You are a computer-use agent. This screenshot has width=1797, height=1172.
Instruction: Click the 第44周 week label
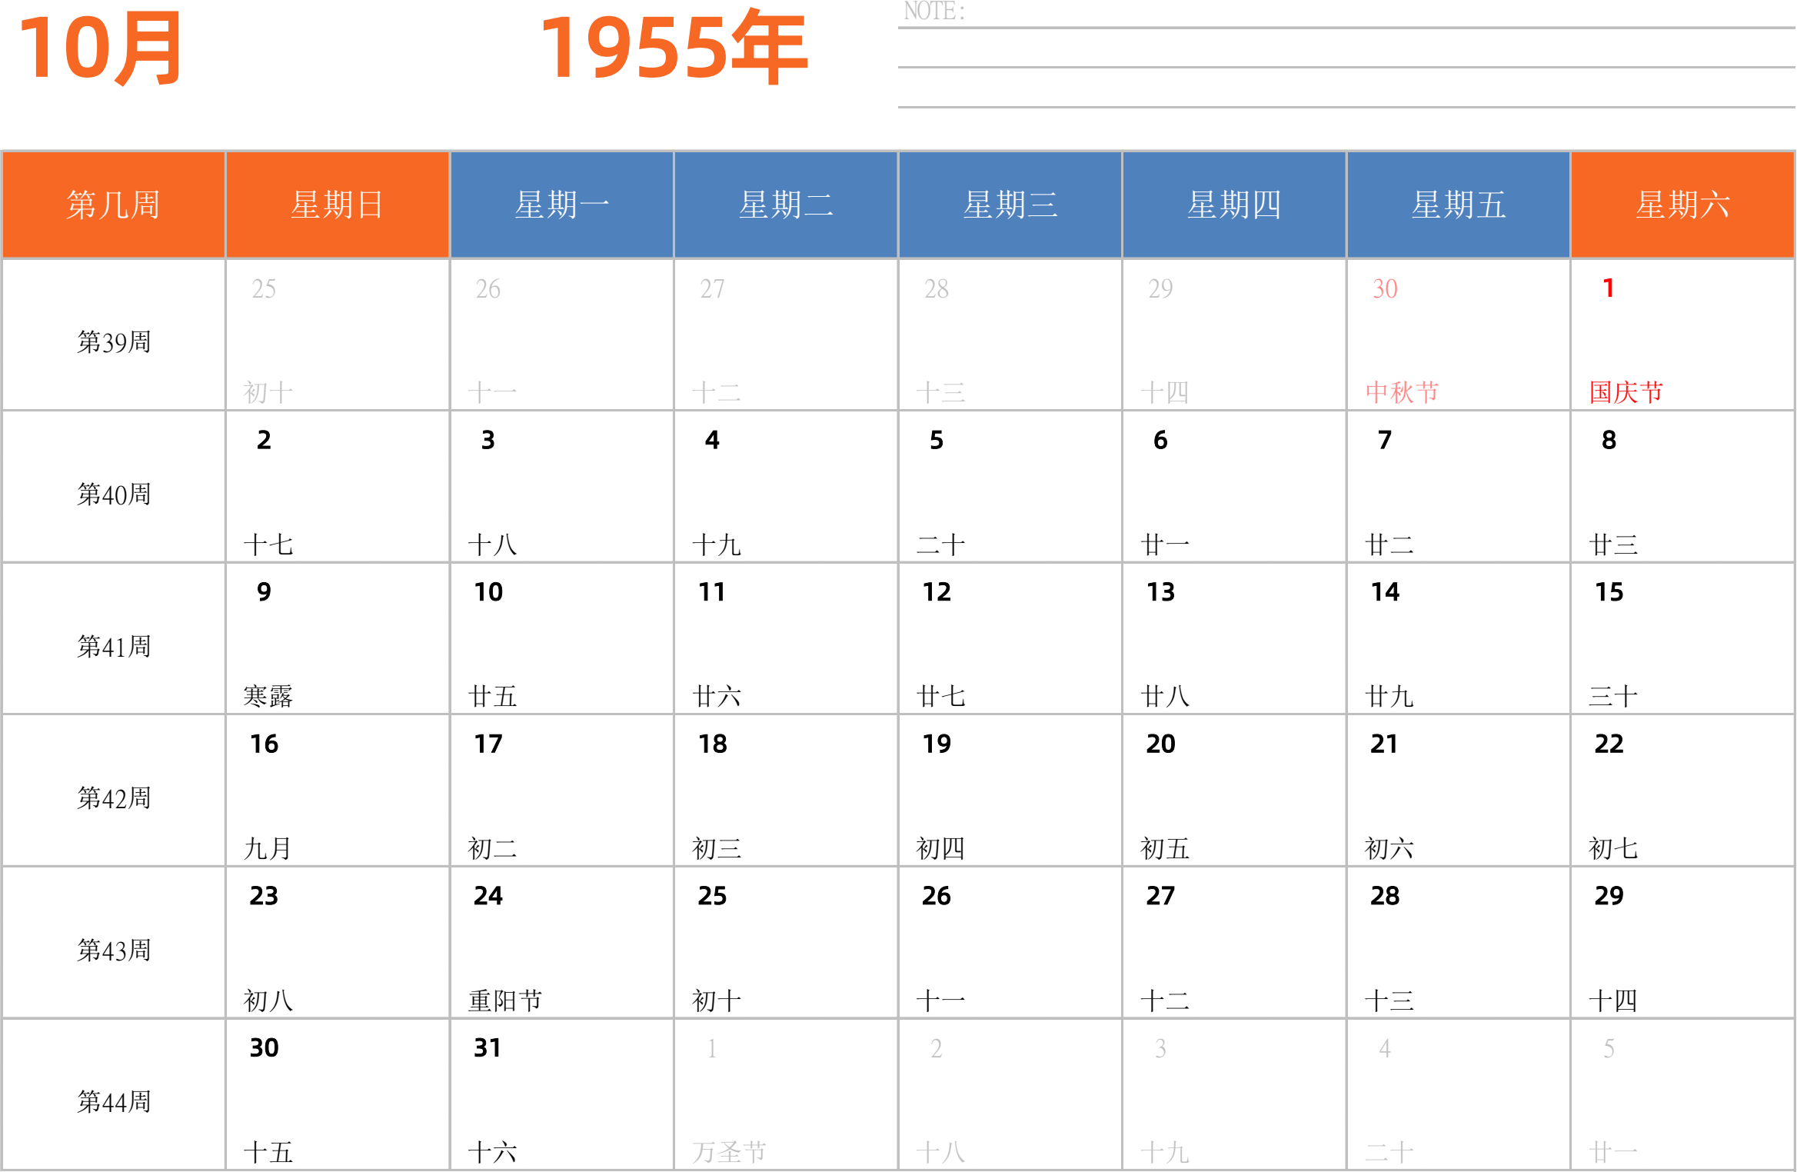[113, 1102]
